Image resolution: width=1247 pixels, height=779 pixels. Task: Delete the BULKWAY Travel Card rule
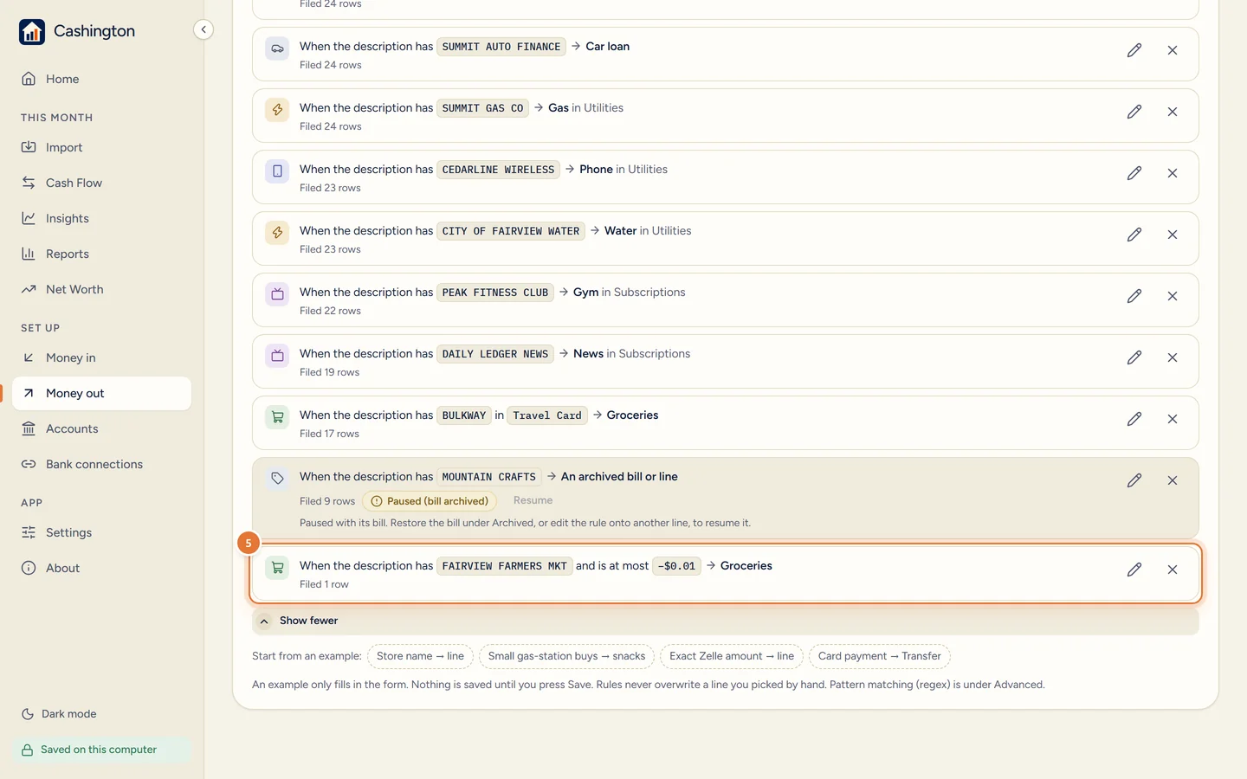pos(1173,419)
